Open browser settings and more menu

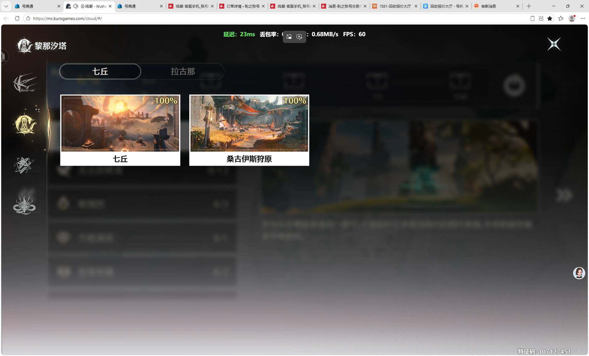[583, 18]
